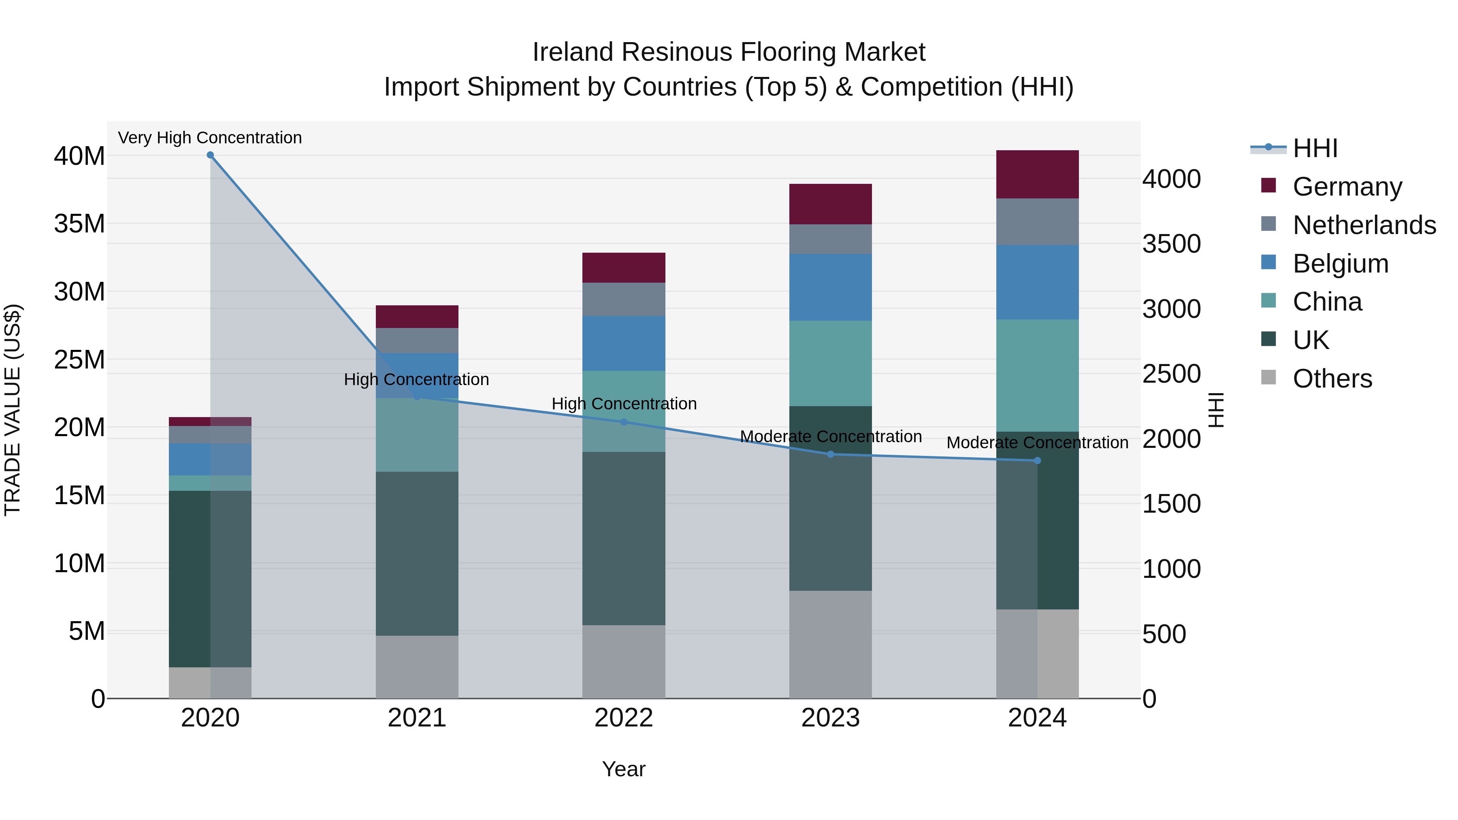
Task: Click the right HHI axis title
Action: click(x=1216, y=410)
